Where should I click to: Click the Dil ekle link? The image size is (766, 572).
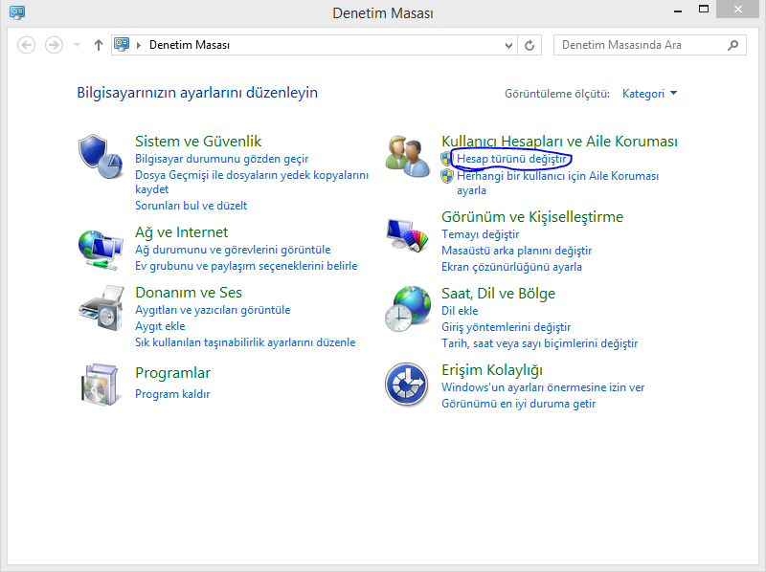(460, 311)
